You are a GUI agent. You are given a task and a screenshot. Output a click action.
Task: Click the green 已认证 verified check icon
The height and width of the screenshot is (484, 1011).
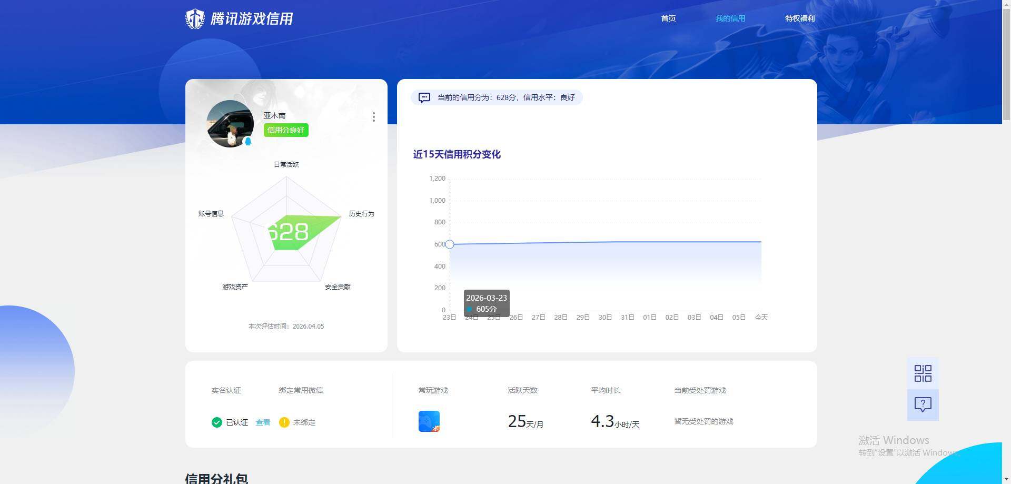coord(216,422)
